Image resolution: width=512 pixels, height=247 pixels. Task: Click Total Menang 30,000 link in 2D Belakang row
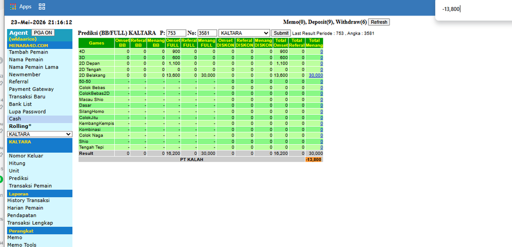[316, 75]
